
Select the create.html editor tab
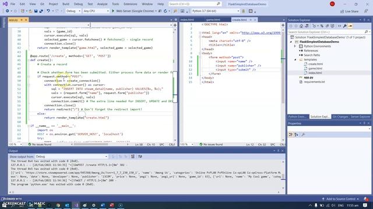(240, 20)
